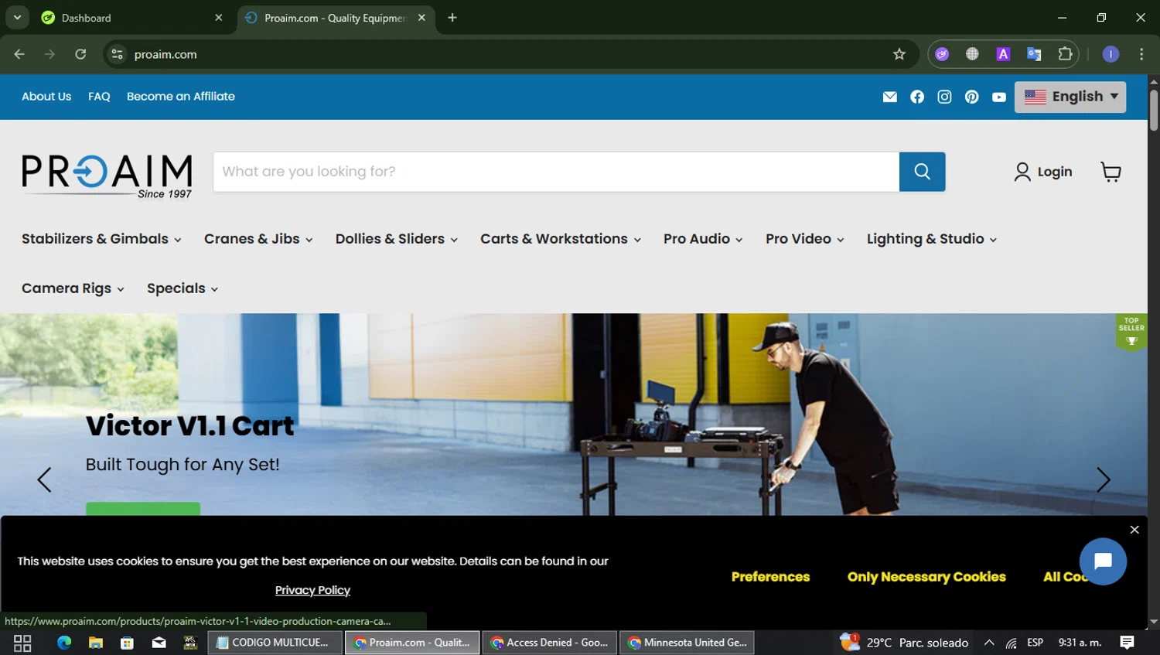Click Become an Affiliate link
Viewport: 1160px width, 655px height.
point(181,97)
